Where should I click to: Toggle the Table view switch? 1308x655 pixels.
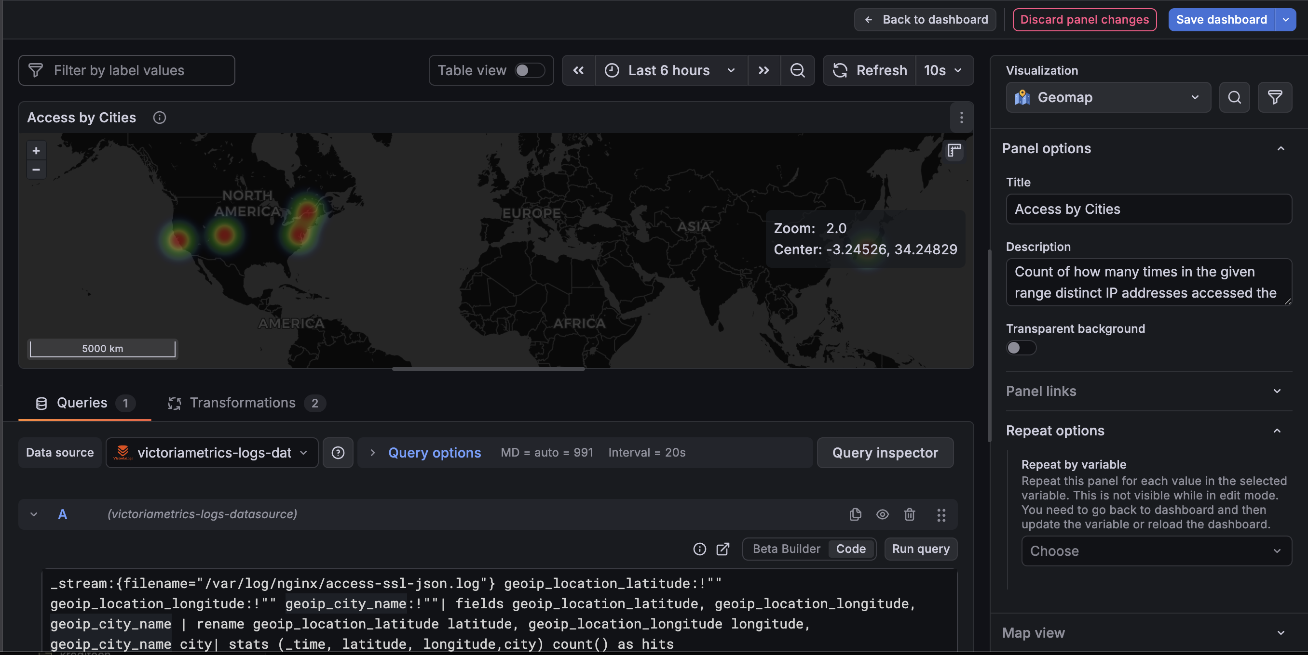click(529, 70)
